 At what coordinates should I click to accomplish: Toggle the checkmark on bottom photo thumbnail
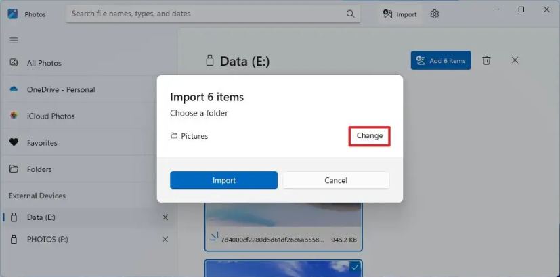click(356, 268)
